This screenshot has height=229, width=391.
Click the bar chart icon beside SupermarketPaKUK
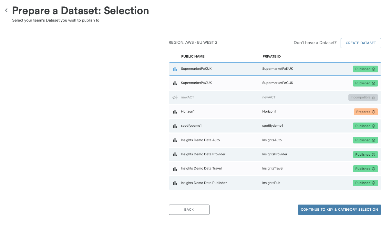coord(175,69)
